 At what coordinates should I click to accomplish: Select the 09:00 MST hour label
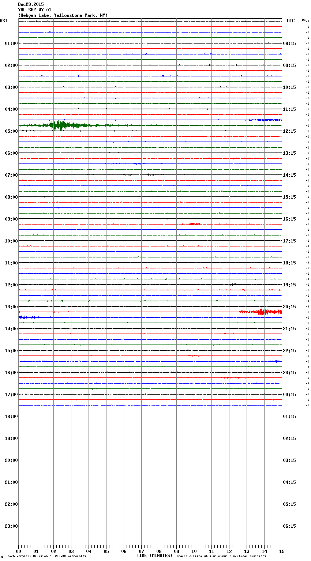click(x=11, y=219)
